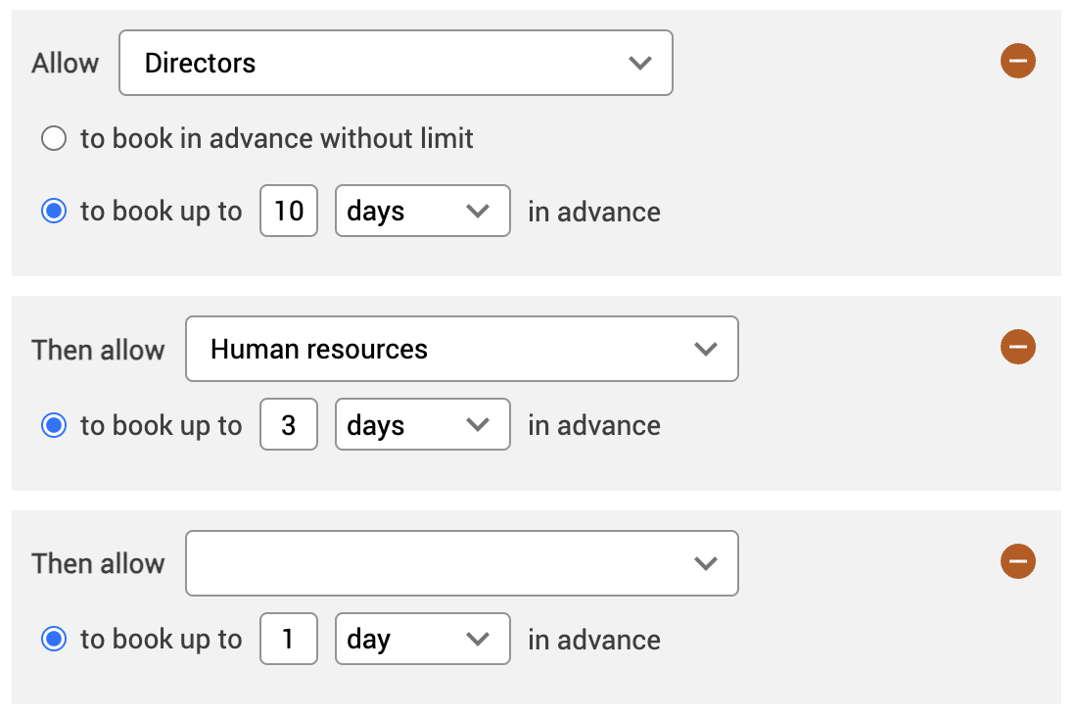Click the 'Allow' label beside Directors
This screenshot has width=1076, height=718.
pyautogui.click(x=66, y=63)
